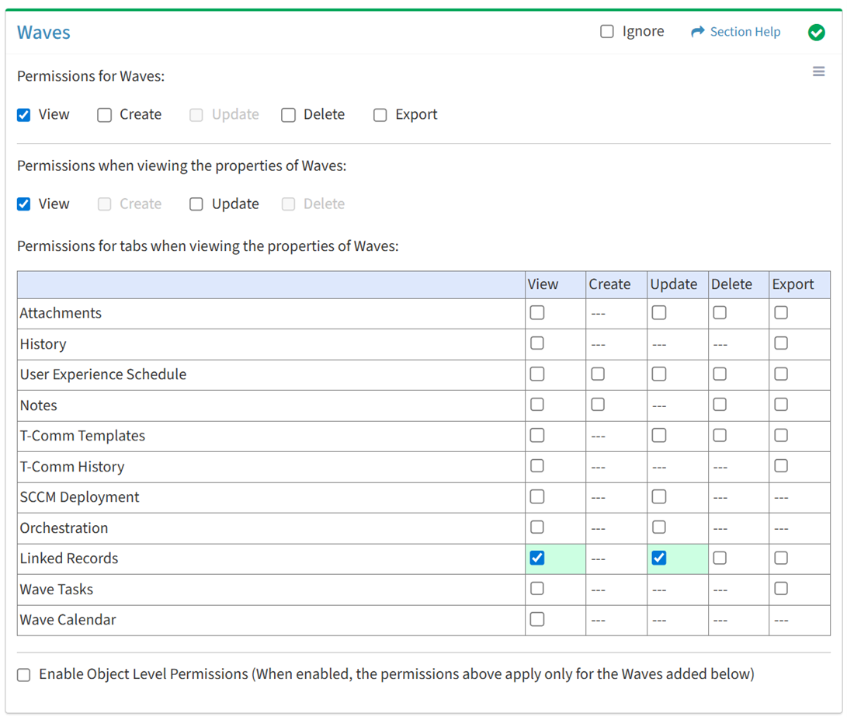Click the green checkmark status icon
The height and width of the screenshot is (717, 847).
click(816, 32)
